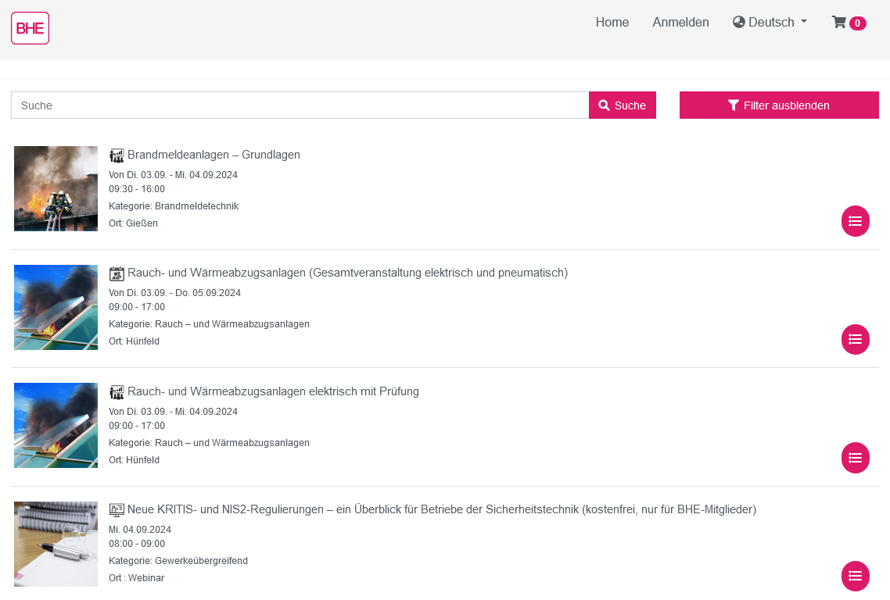This screenshot has width=890, height=600.
Task: Click the cart item count badge showing 0
Action: (859, 23)
